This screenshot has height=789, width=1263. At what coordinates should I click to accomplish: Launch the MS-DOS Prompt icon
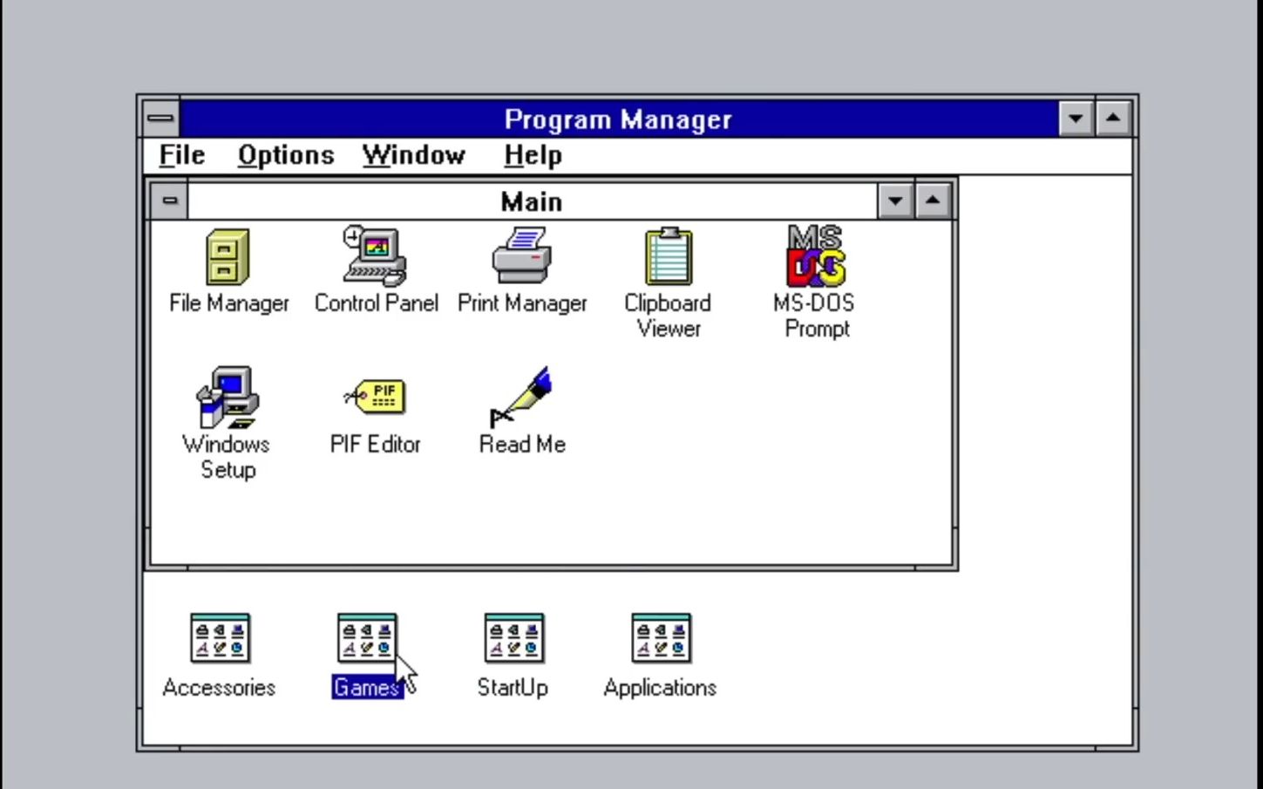[x=816, y=256]
